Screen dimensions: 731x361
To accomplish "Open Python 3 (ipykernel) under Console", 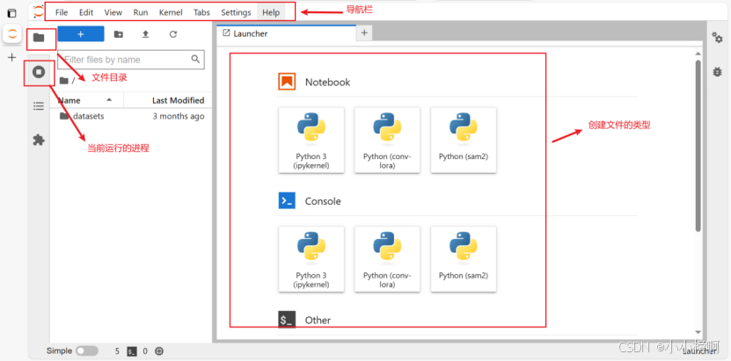I will click(311, 259).
